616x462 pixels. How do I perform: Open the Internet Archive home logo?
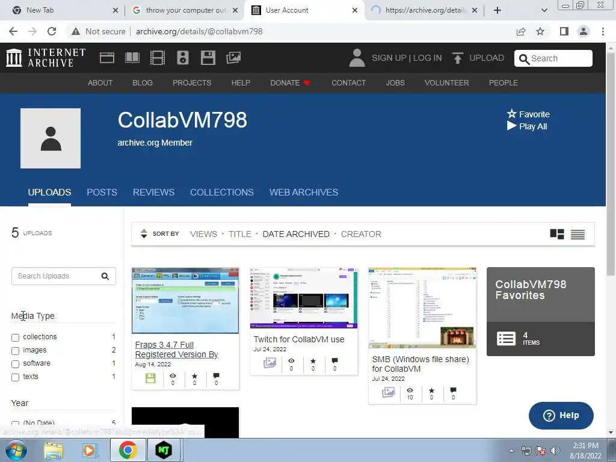(x=46, y=58)
